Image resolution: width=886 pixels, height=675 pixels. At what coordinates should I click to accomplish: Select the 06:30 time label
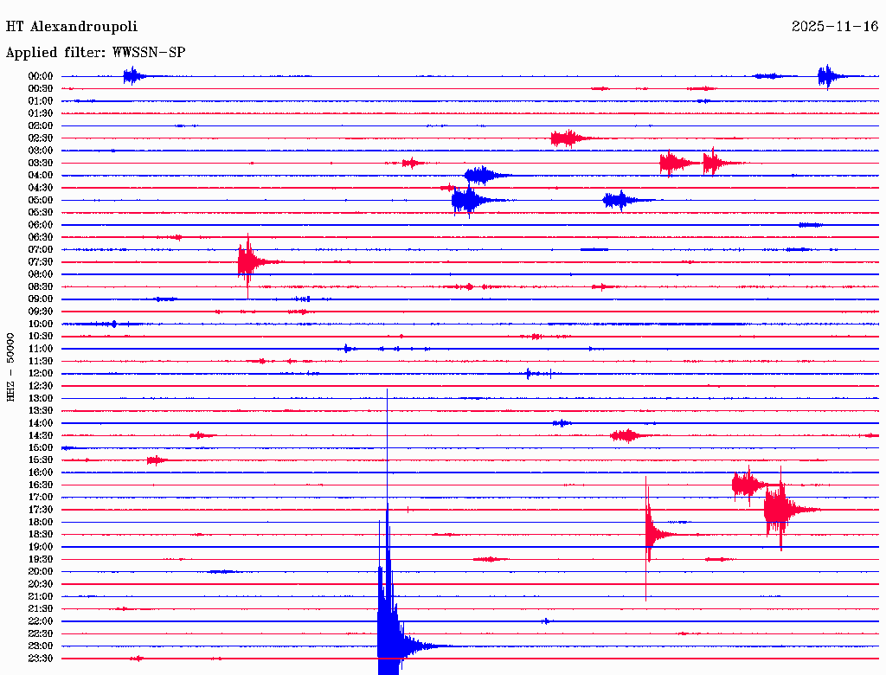[x=41, y=237]
